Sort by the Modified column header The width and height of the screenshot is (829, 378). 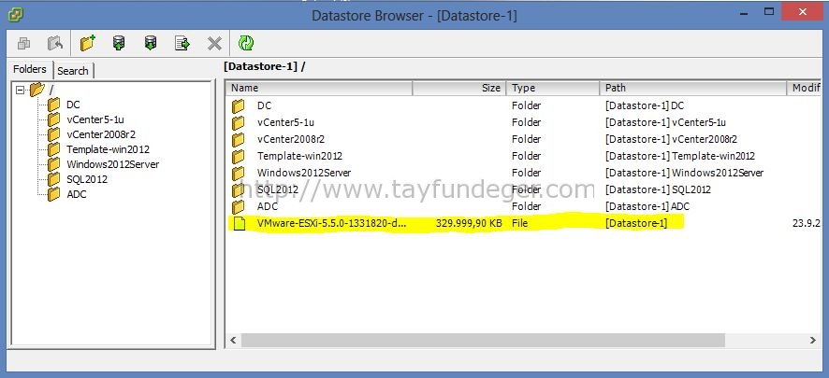[x=804, y=88]
